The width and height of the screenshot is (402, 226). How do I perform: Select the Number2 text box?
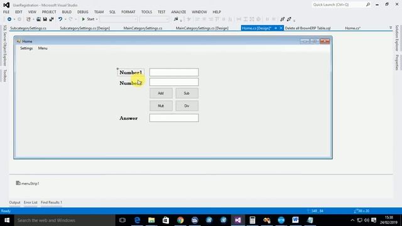[x=174, y=82]
